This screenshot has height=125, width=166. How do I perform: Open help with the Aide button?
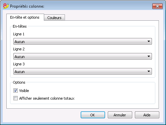coord(147,115)
